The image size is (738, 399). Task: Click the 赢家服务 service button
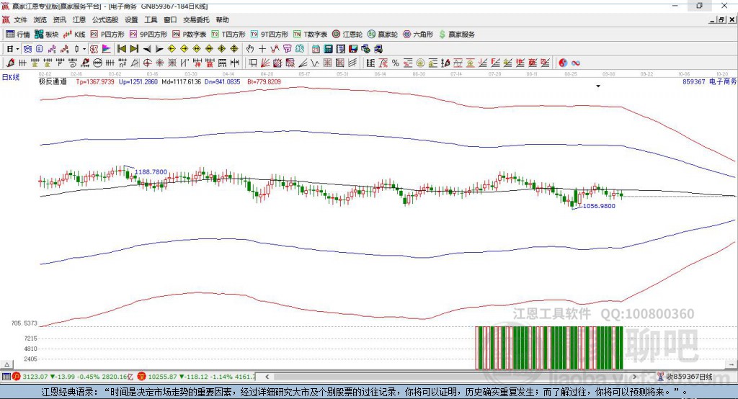point(456,34)
